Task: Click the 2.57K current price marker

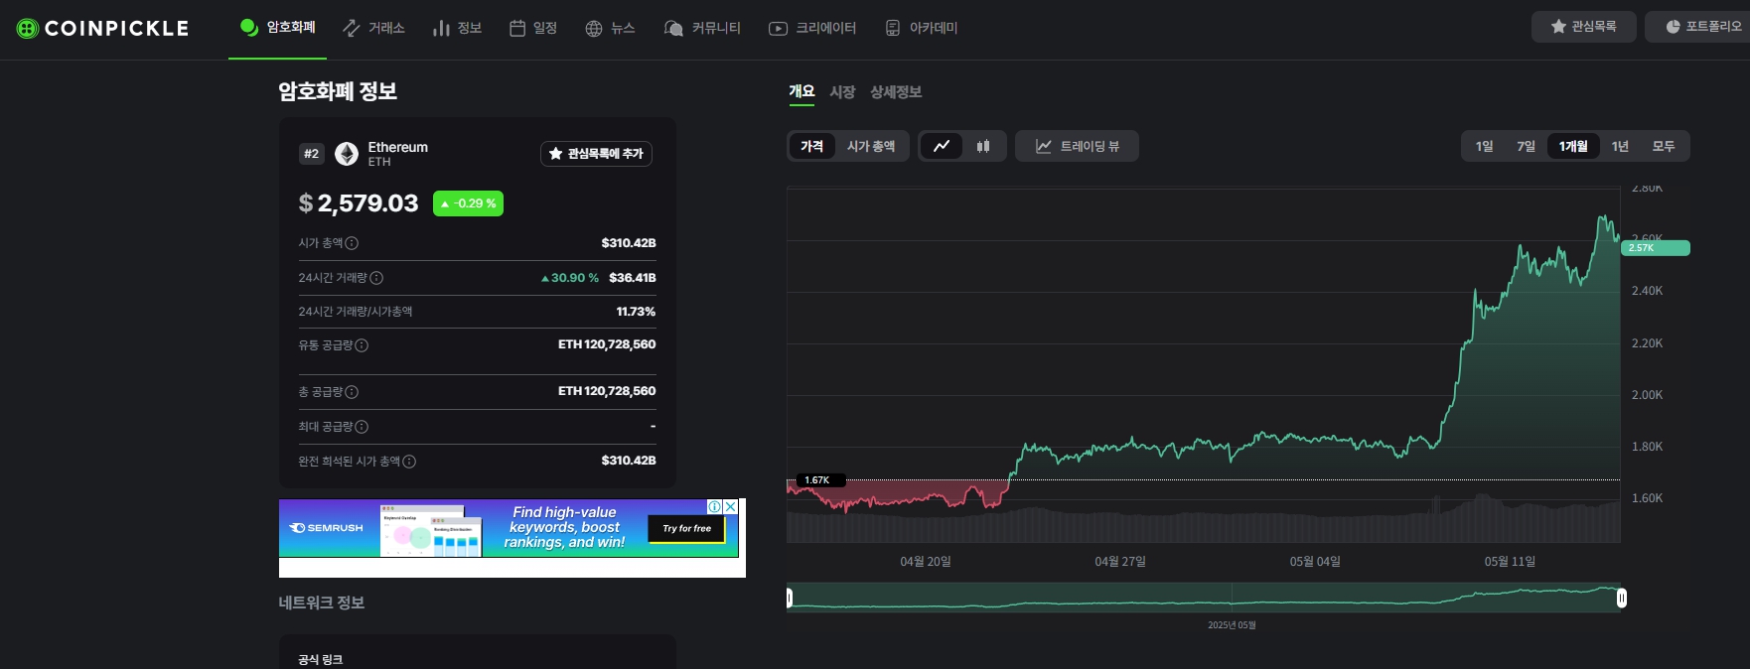Action: (1655, 248)
